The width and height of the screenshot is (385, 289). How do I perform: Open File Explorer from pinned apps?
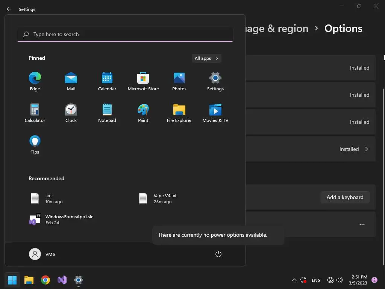tap(179, 113)
